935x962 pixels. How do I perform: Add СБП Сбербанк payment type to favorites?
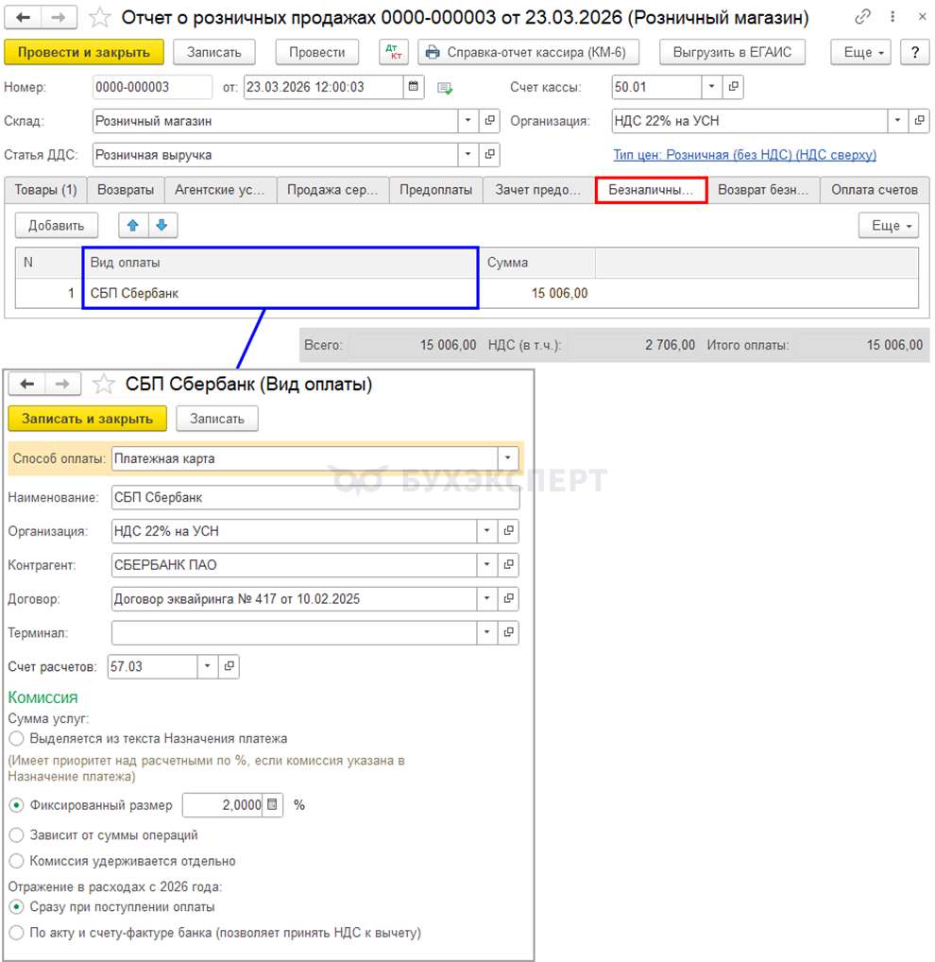104,384
